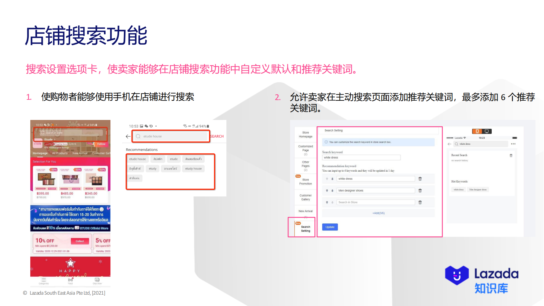Click the 'Hot Keywords' heading in preview
This screenshot has width=544, height=306.
(x=459, y=182)
